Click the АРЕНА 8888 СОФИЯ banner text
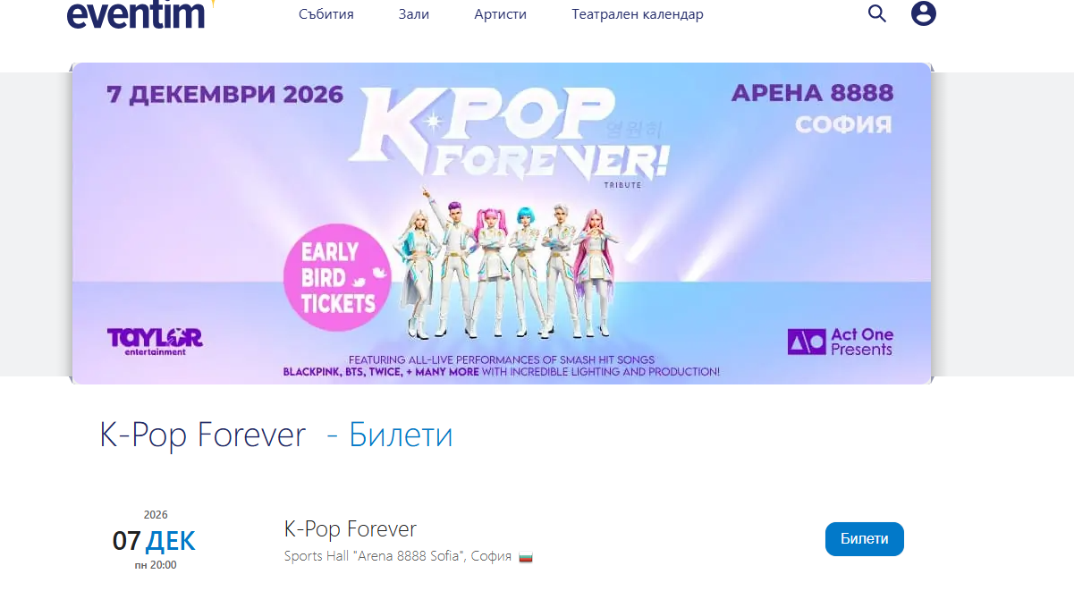The width and height of the screenshot is (1074, 608). [x=812, y=107]
